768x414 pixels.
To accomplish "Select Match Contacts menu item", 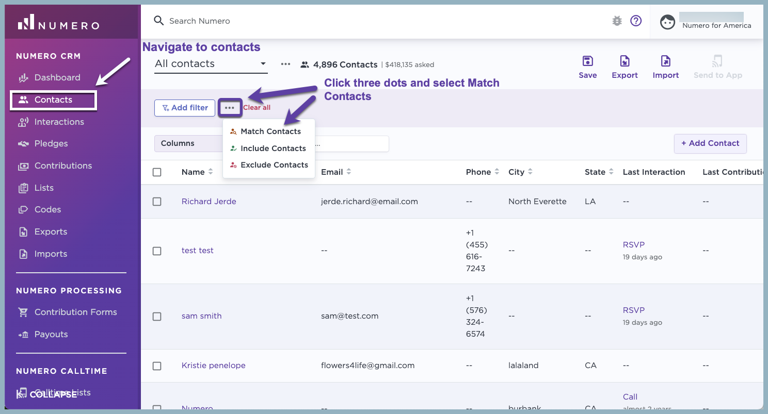I will click(x=269, y=131).
